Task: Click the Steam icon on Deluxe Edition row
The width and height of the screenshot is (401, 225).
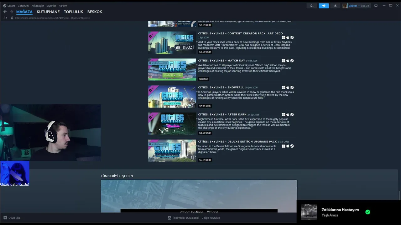Action: (292, 146)
